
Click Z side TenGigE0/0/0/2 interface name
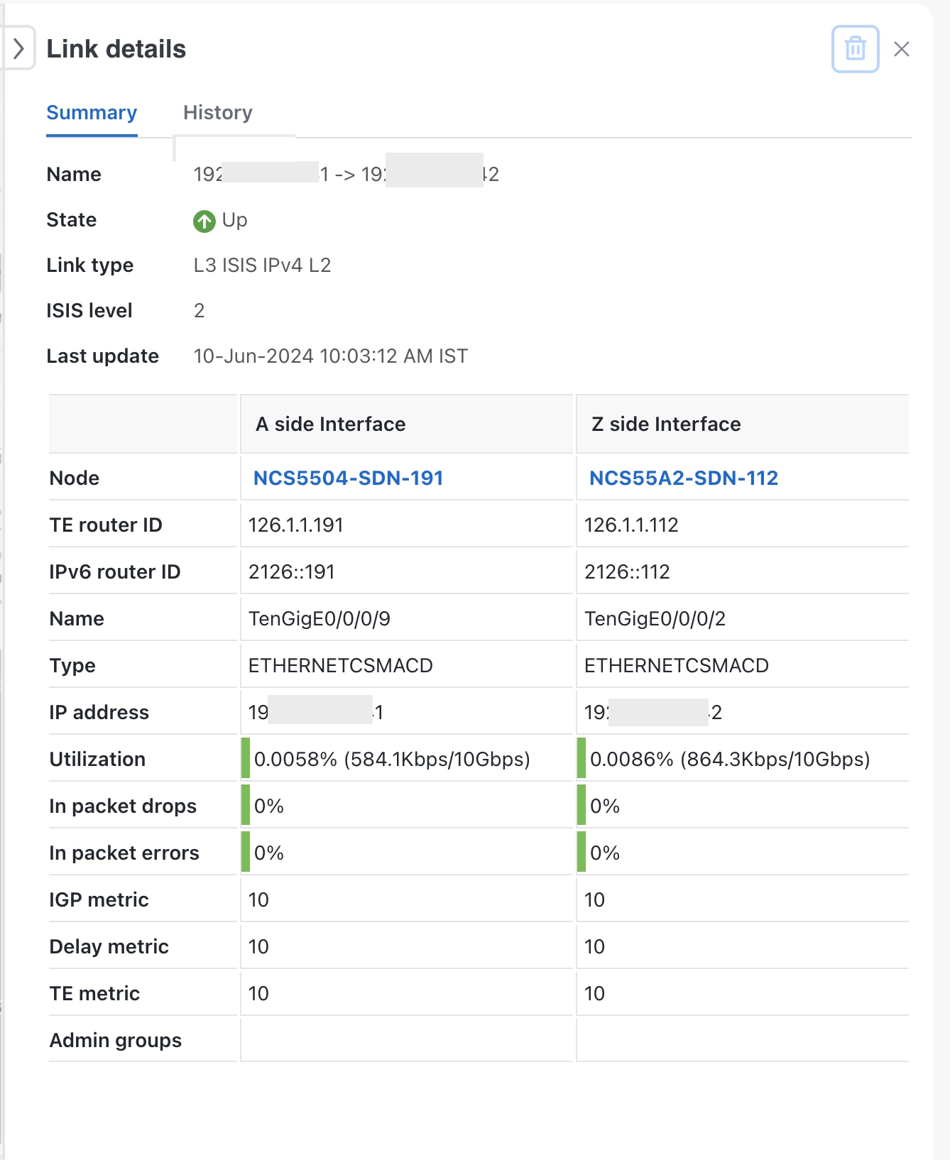(x=655, y=618)
